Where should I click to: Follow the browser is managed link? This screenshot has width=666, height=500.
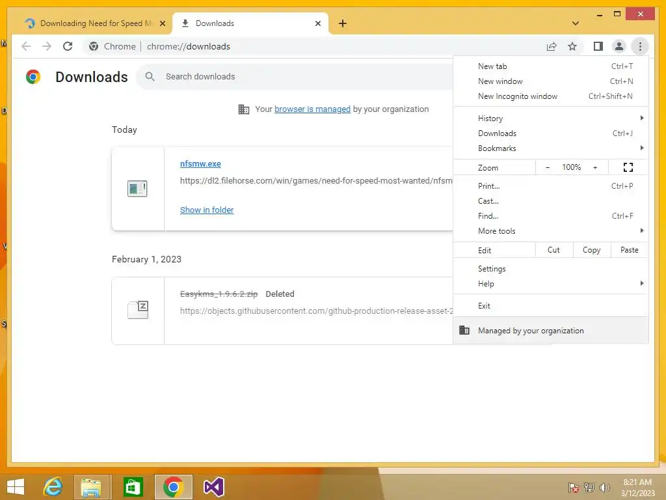pos(312,109)
